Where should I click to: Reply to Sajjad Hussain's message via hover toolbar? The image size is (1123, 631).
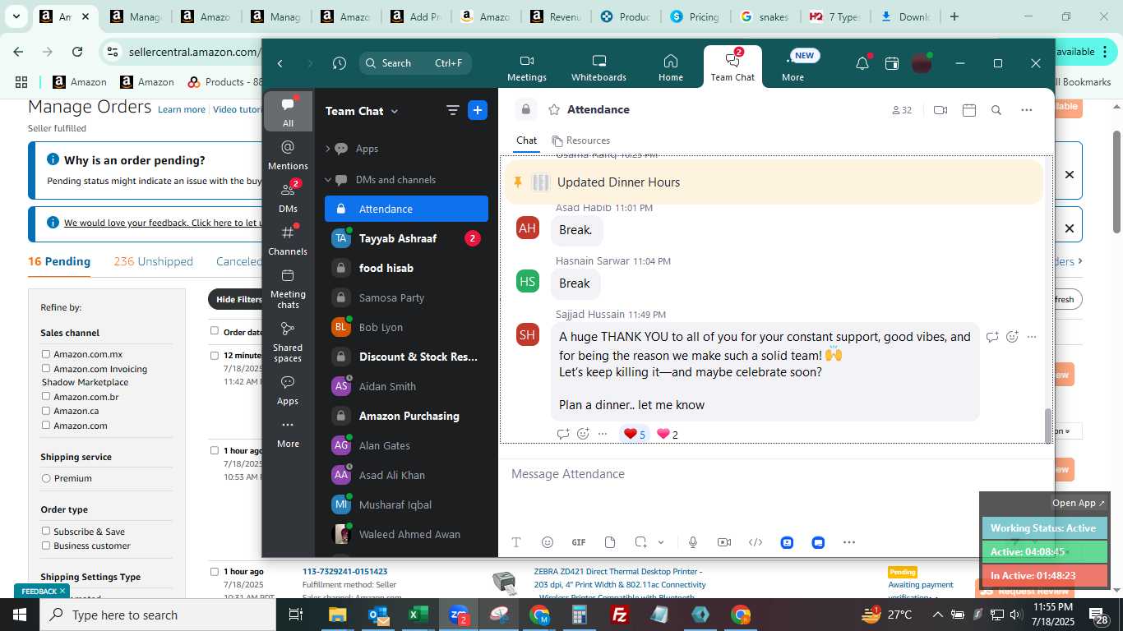992,337
